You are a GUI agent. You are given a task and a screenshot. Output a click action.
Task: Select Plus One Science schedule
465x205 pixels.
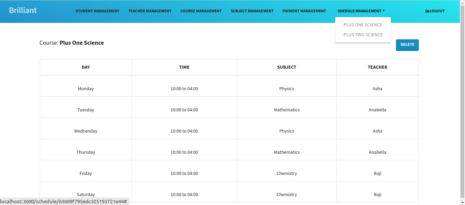pyautogui.click(x=363, y=25)
